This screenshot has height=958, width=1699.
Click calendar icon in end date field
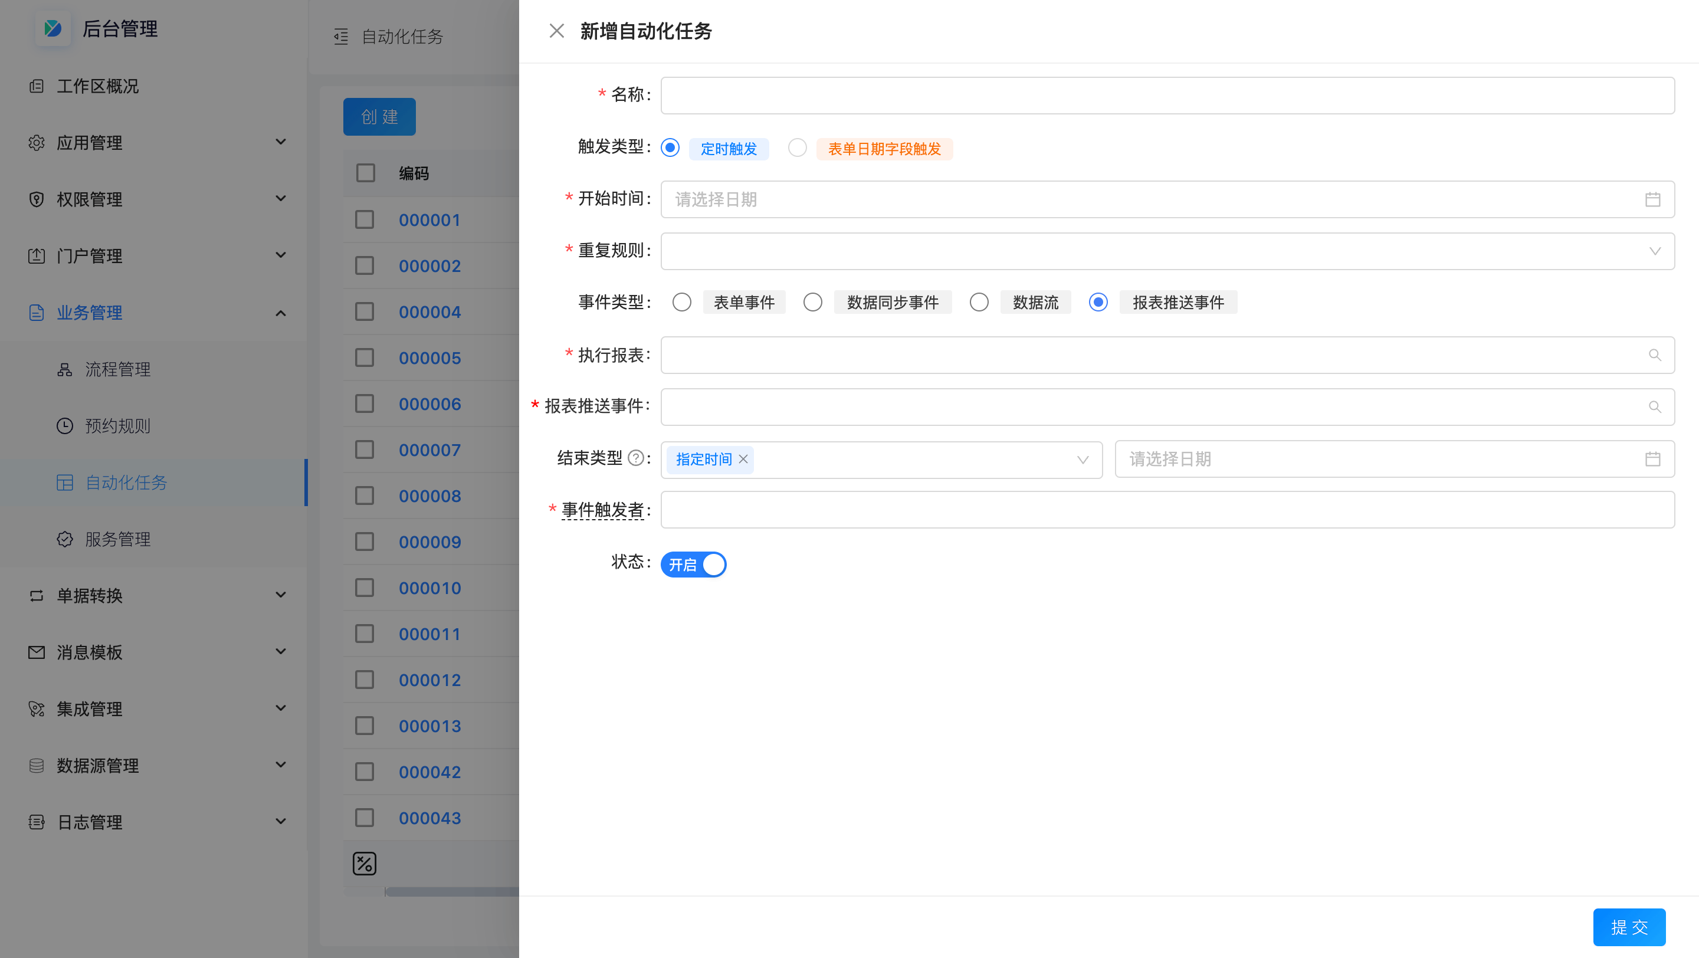(1652, 459)
